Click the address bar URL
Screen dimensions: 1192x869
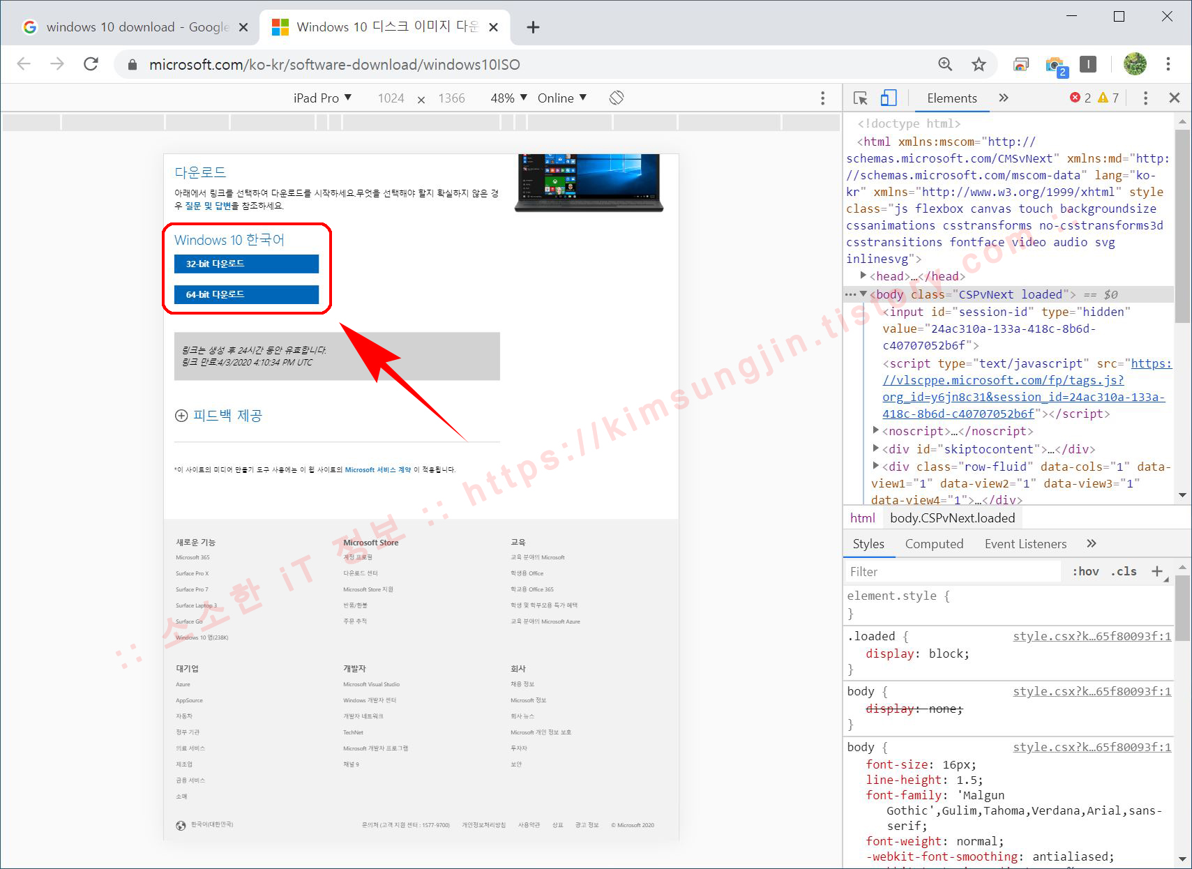click(x=334, y=64)
